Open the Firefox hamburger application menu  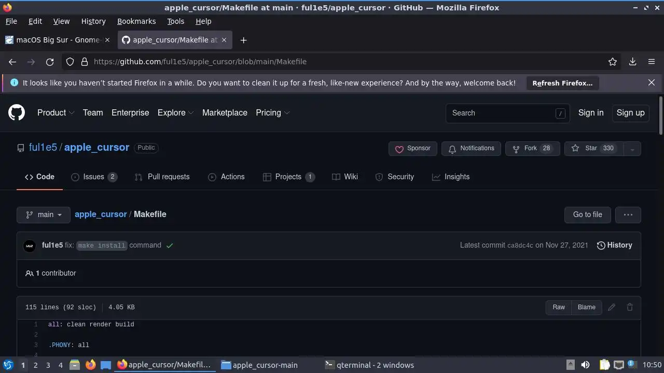[652, 62]
